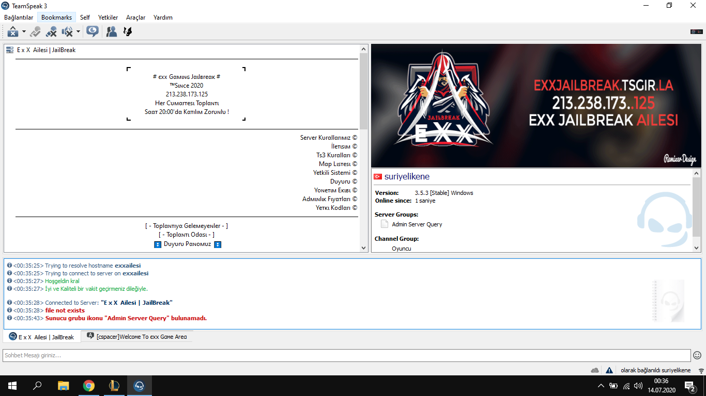
Task: Toggle the mute microphone toolbar icon
Action: point(51,32)
